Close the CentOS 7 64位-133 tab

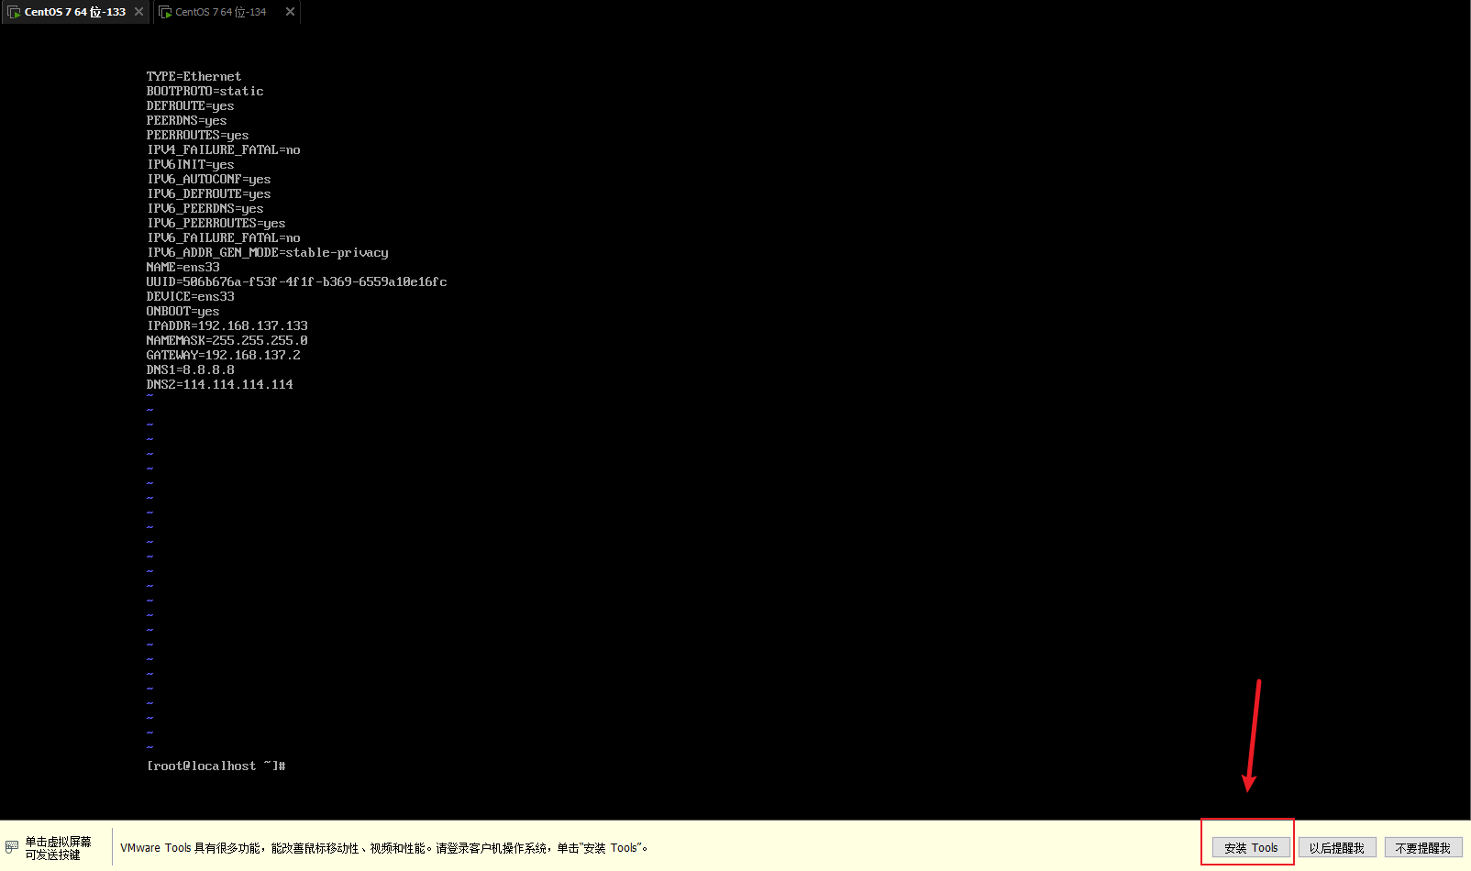click(x=138, y=12)
